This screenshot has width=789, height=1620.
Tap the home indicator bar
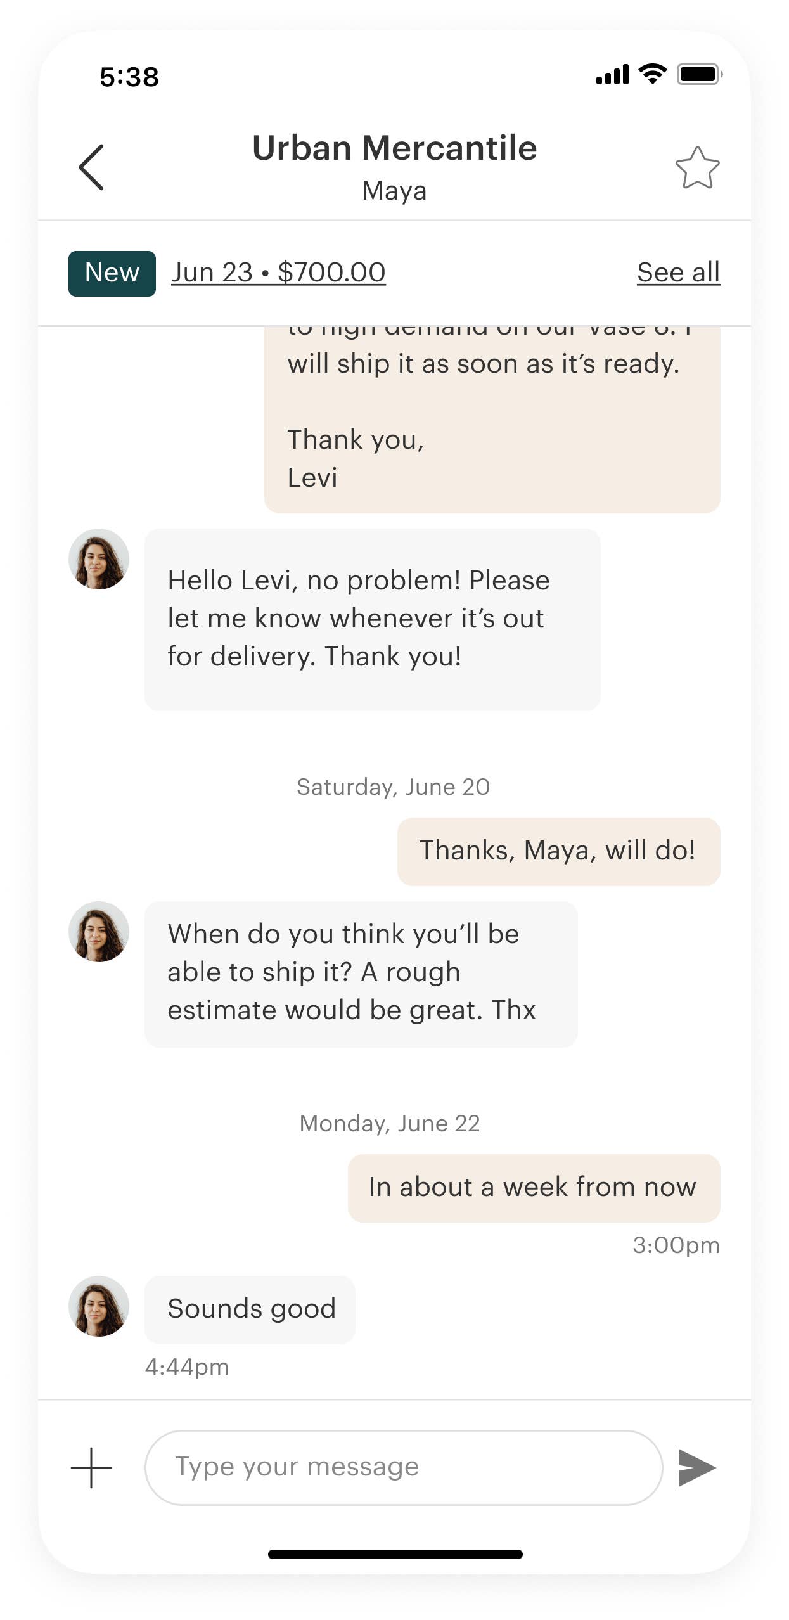pyautogui.click(x=395, y=1553)
